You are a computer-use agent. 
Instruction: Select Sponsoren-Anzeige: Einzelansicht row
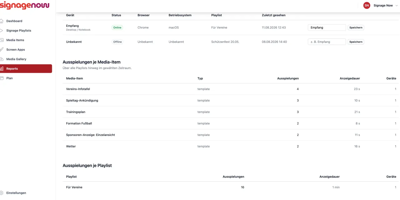231,135
